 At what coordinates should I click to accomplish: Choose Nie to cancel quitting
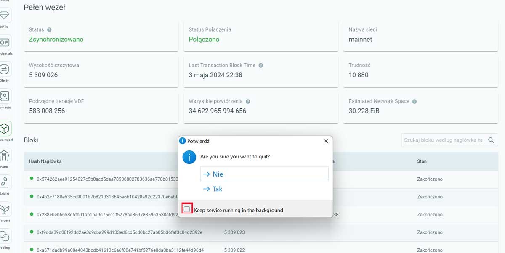pos(264,174)
